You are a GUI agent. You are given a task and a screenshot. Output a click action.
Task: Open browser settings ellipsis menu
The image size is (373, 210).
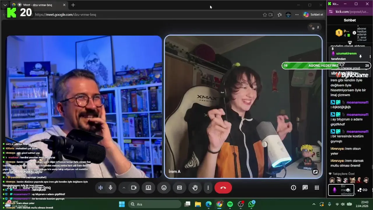click(x=297, y=15)
